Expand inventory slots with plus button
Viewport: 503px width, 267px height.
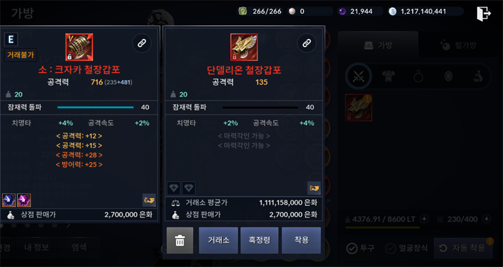coord(487,219)
